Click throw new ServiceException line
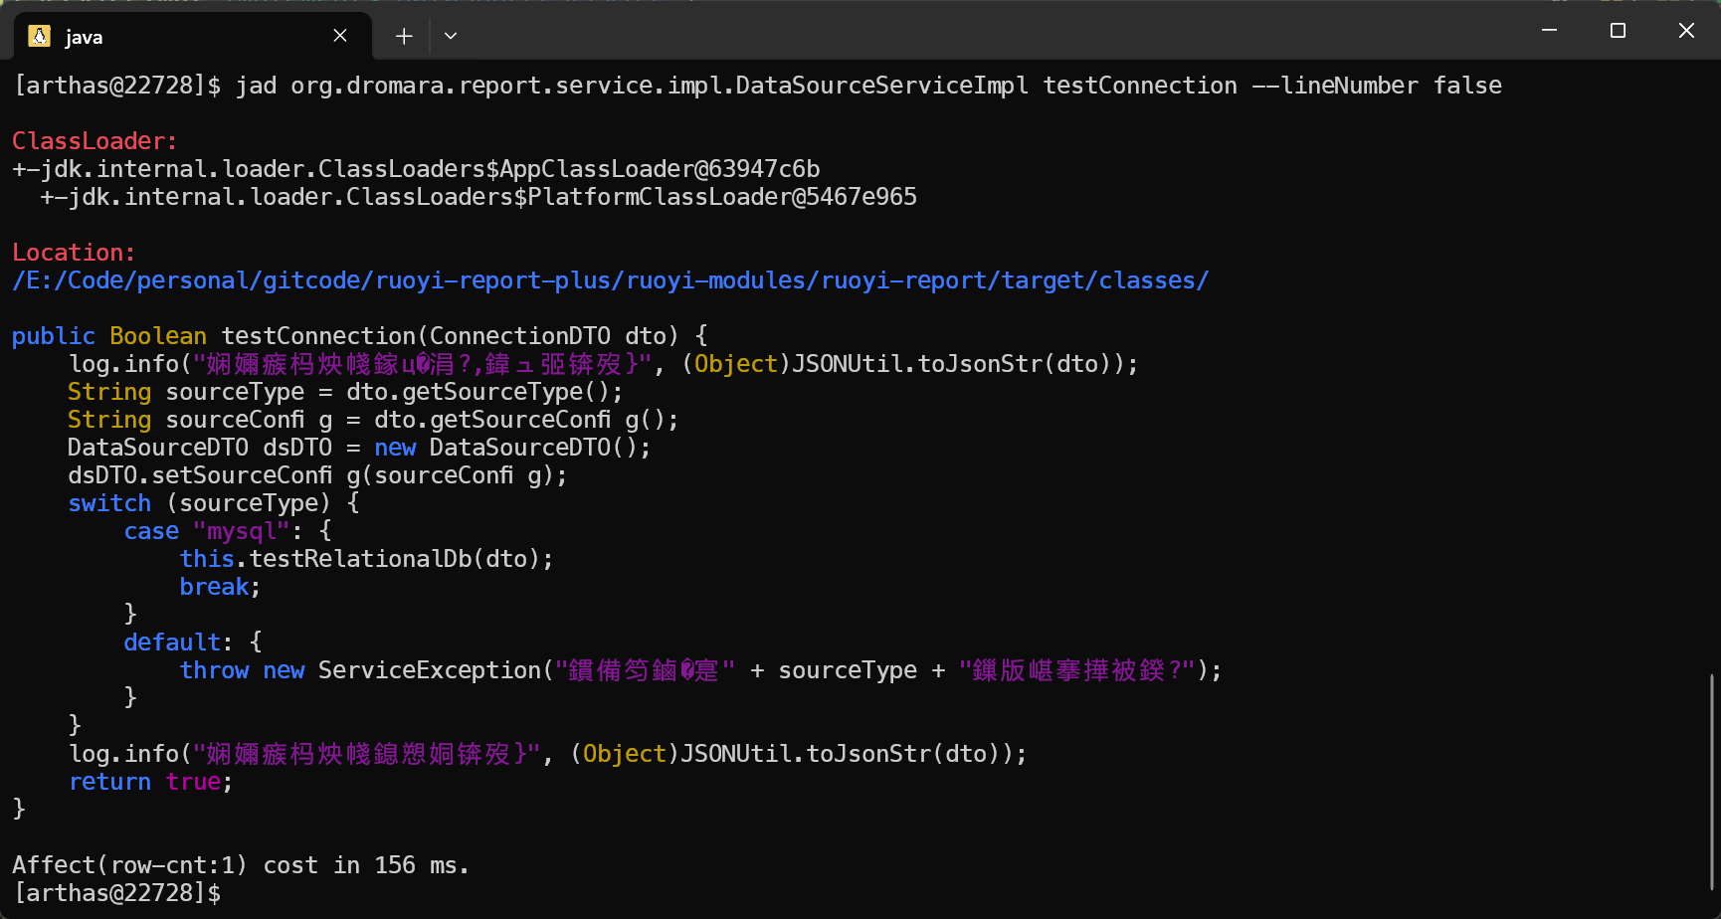Viewport: 1721px width, 919px height. [700, 670]
